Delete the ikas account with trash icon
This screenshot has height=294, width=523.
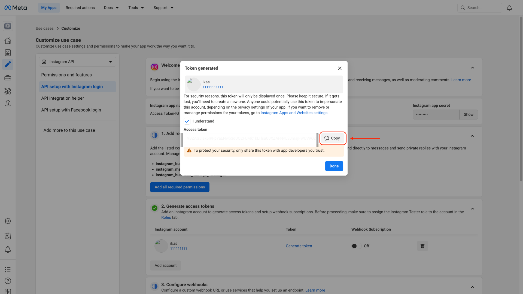tap(422, 246)
